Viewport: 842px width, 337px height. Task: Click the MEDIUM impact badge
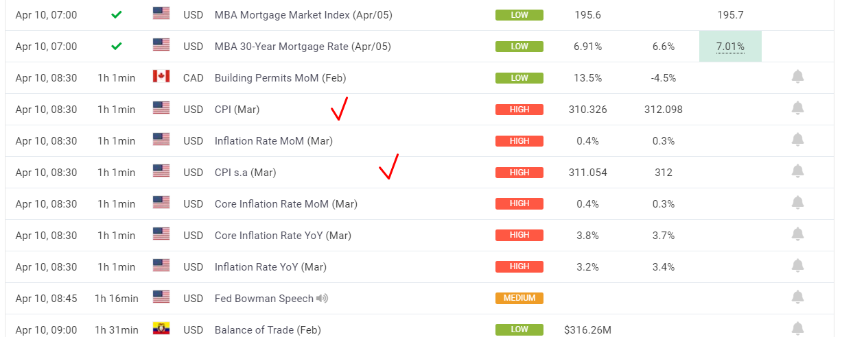click(519, 299)
